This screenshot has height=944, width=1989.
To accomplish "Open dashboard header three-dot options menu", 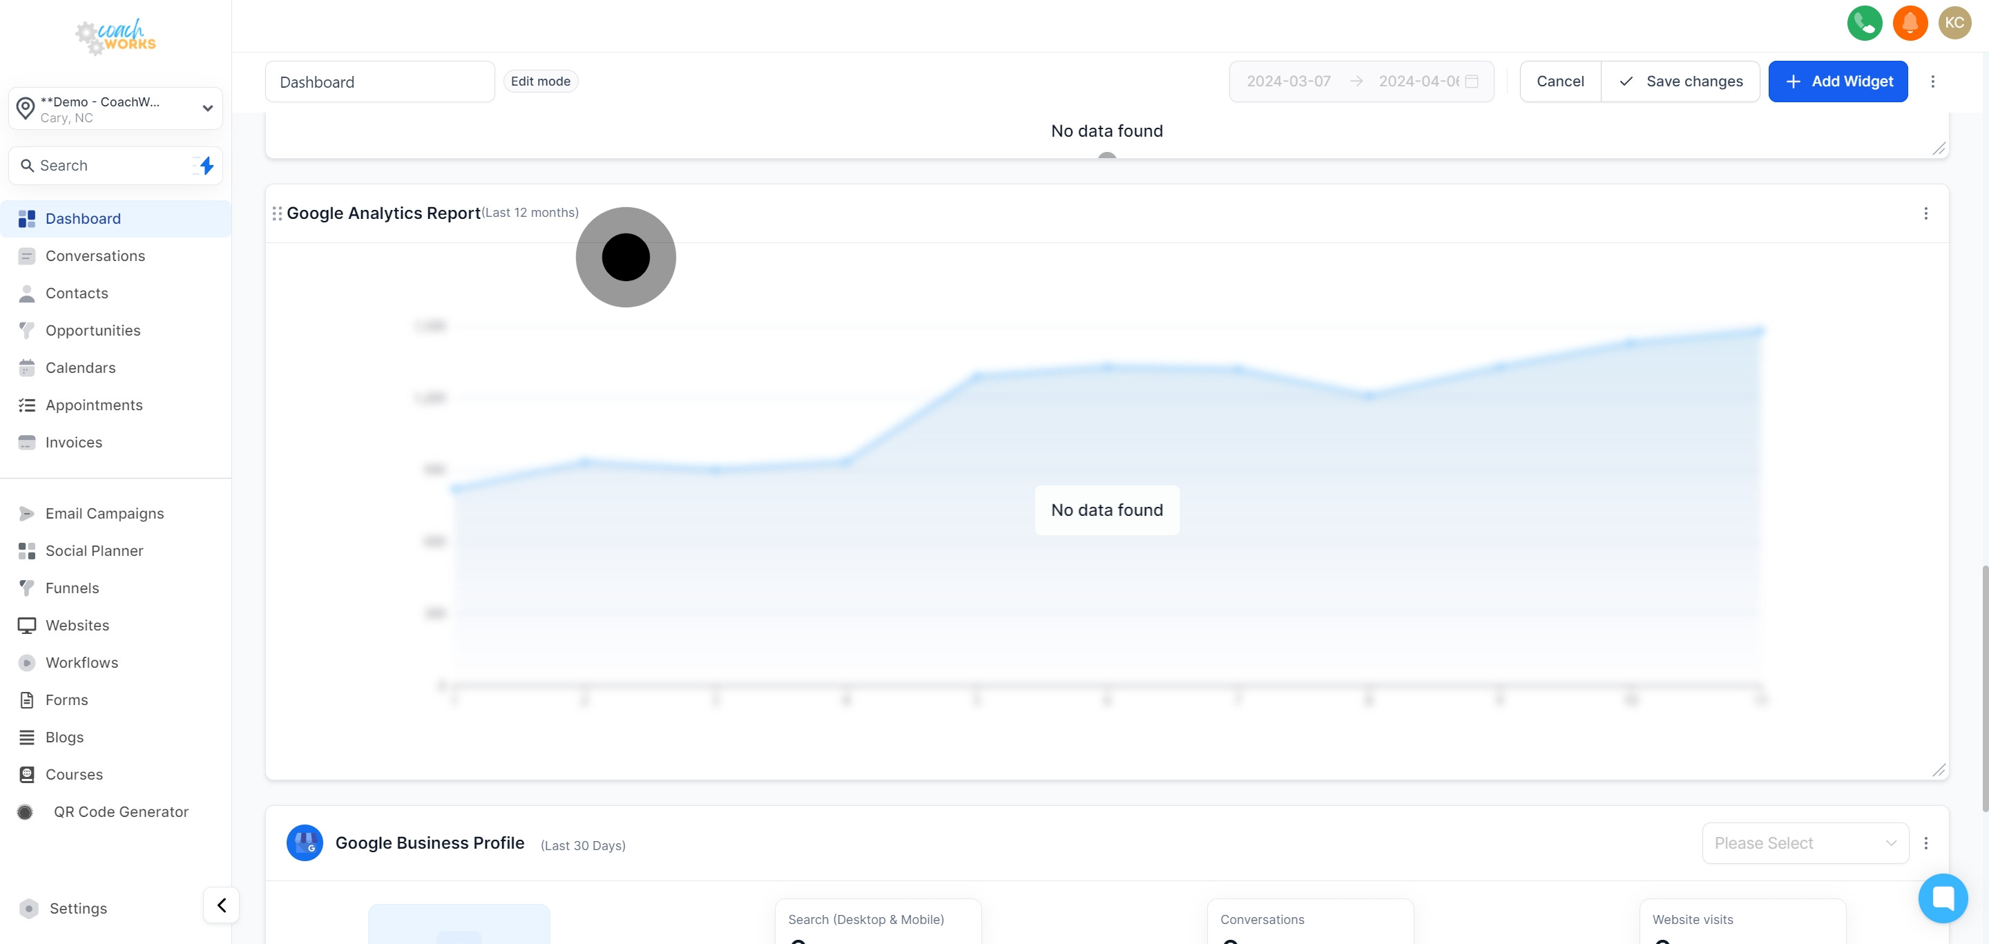I will [1932, 81].
